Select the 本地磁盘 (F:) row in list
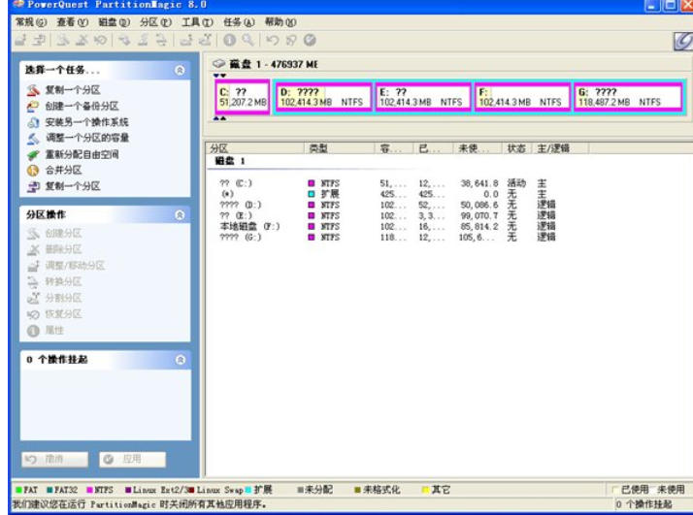Viewport: 693px width, 515px height. point(250,227)
